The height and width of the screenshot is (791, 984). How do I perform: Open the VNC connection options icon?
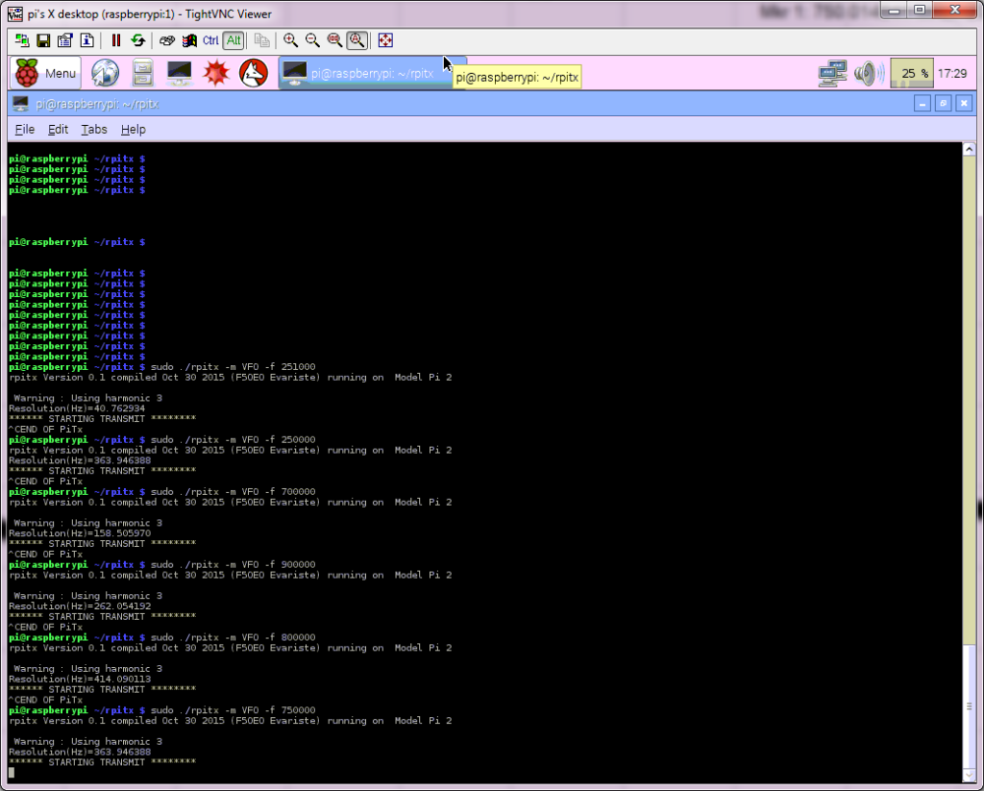(x=64, y=40)
